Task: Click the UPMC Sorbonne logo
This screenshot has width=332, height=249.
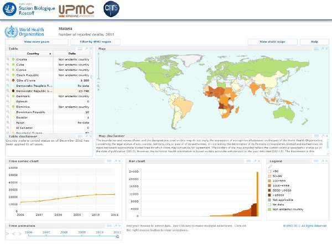Action: (76, 11)
